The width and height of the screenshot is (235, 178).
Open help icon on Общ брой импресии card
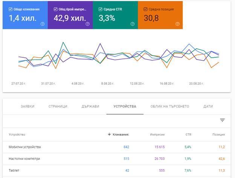click(87, 24)
